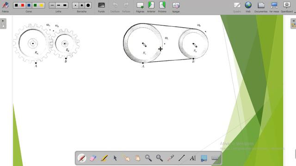Click the Apagar erase page button
The image size is (296, 166).
176,7
